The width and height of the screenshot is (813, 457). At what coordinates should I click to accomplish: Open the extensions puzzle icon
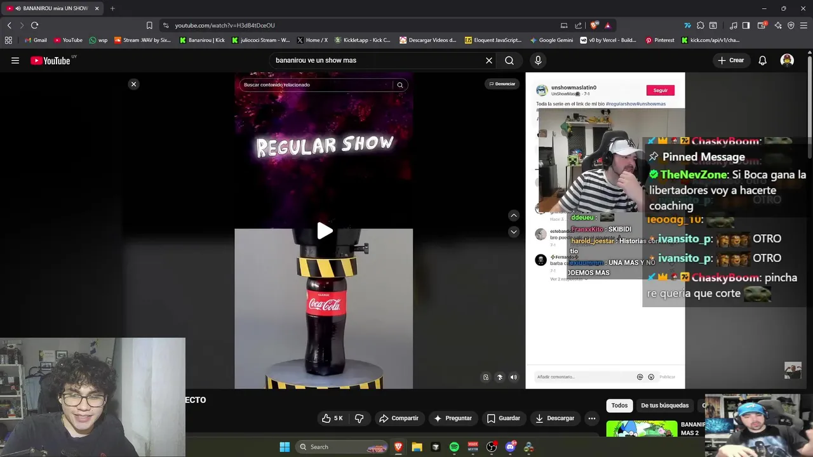point(701,25)
